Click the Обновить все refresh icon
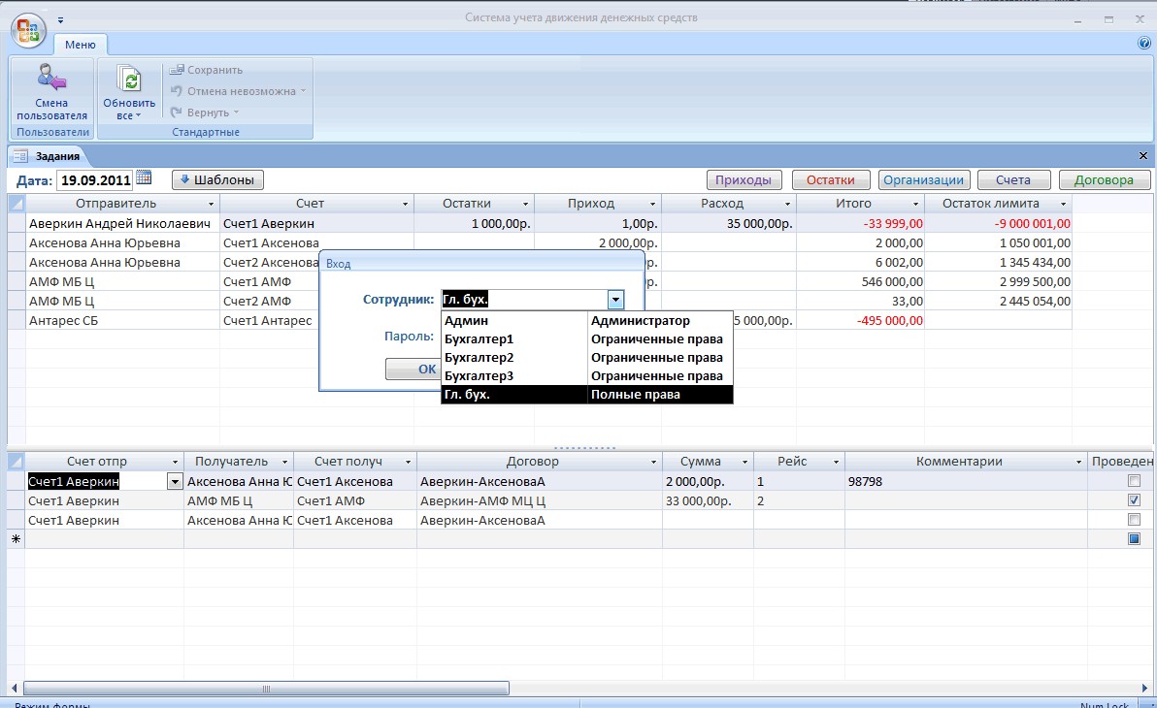The width and height of the screenshot is (1157, 708). point(128,79)
